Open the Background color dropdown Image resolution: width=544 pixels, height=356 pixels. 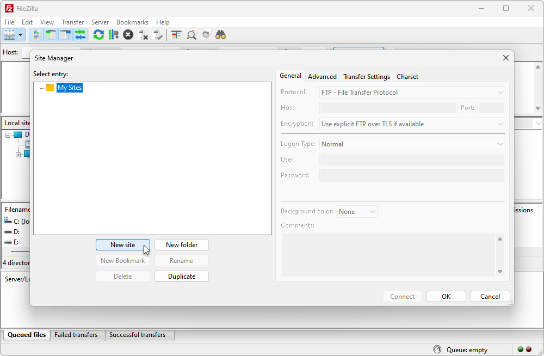point(357,212)
